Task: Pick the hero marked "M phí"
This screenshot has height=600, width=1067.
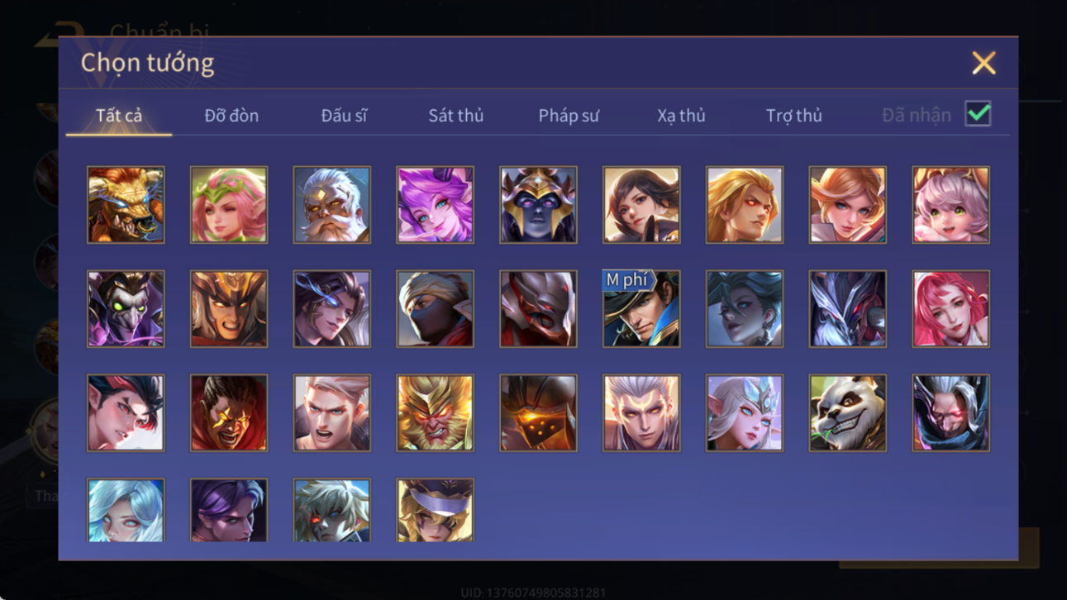Action: coord(641,308)
